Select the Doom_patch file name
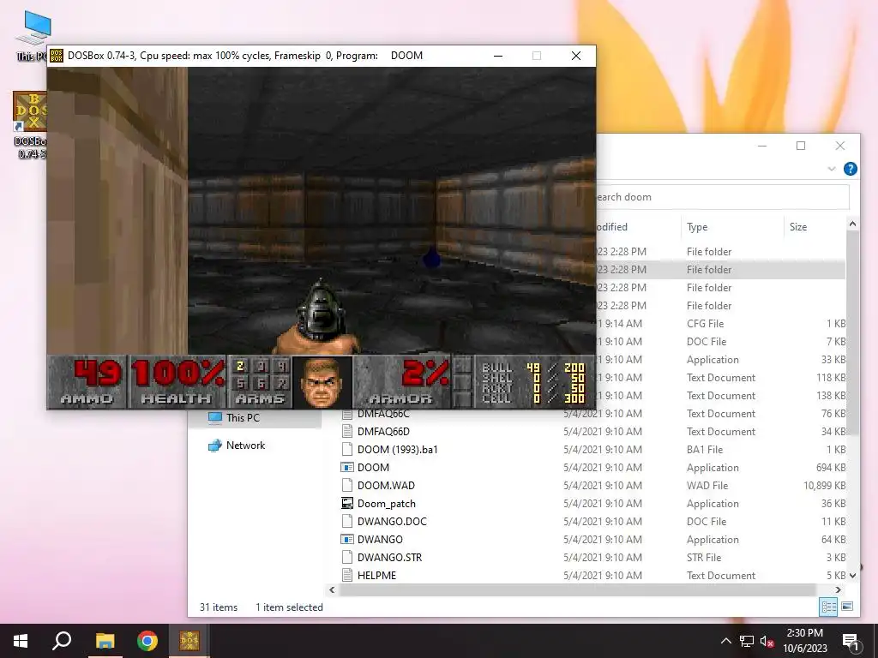This screenshot has width=878, height=658. click(x=387, y=504)
